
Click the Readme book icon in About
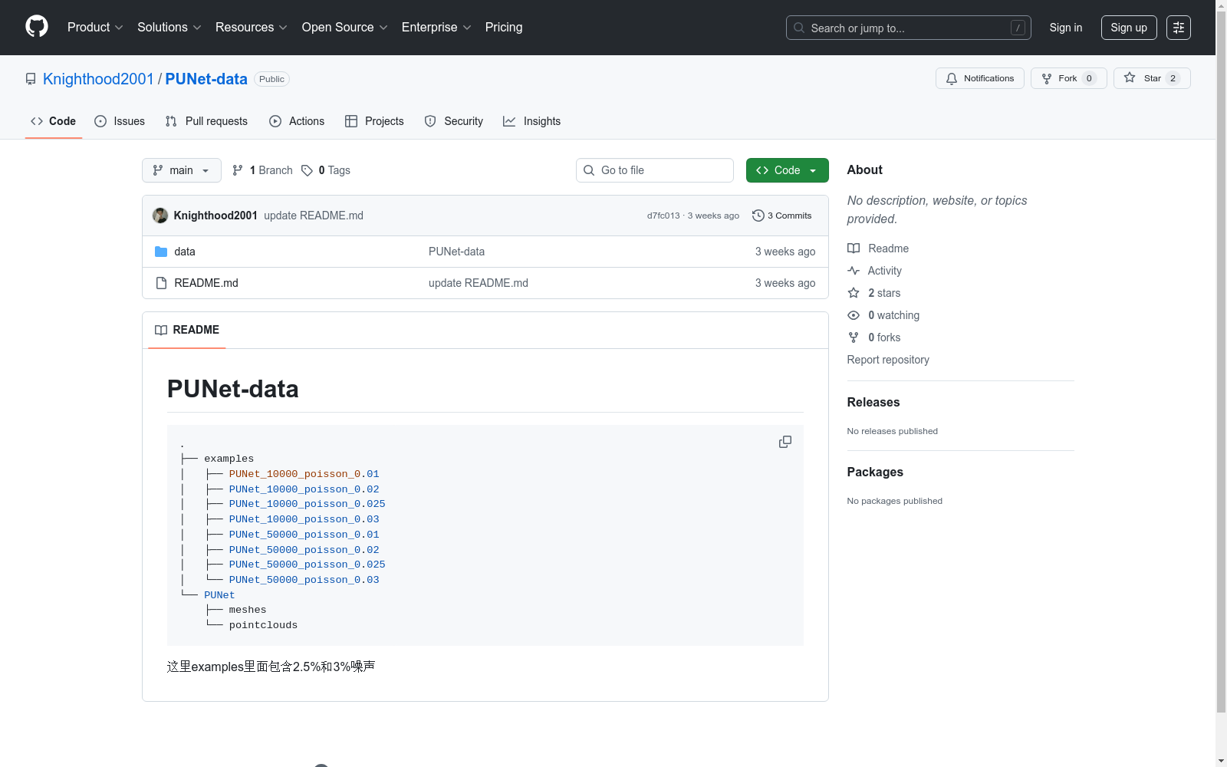(854, 249)
